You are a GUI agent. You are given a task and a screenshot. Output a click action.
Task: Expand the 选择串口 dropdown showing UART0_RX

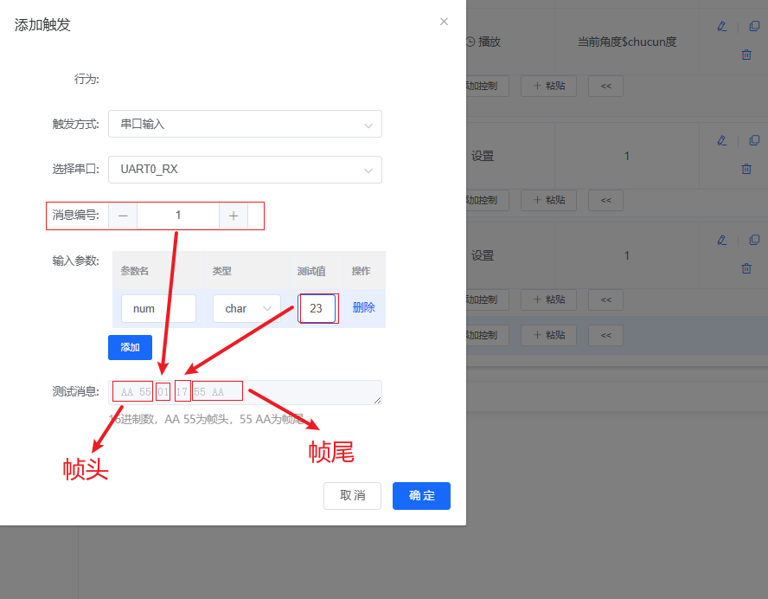245,170
